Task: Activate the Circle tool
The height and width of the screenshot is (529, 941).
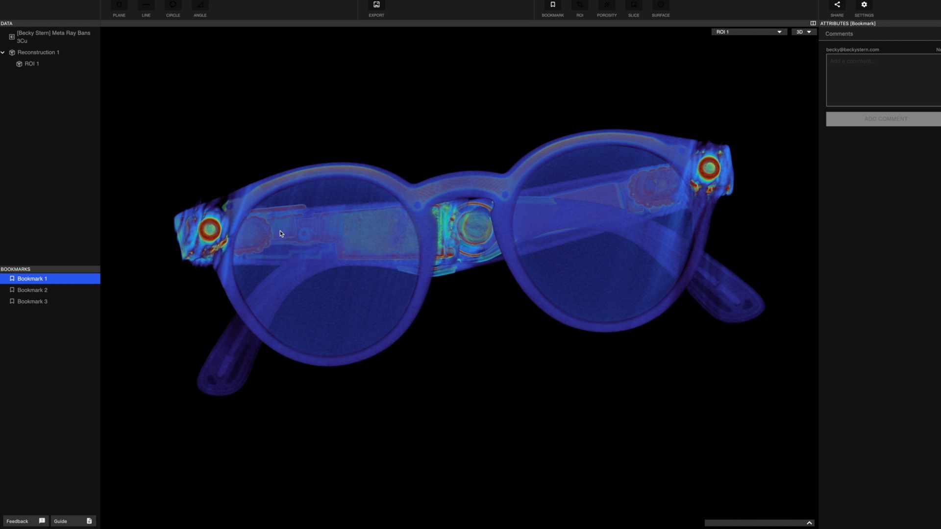Action: pyautogui.click(x=173, y=6)
